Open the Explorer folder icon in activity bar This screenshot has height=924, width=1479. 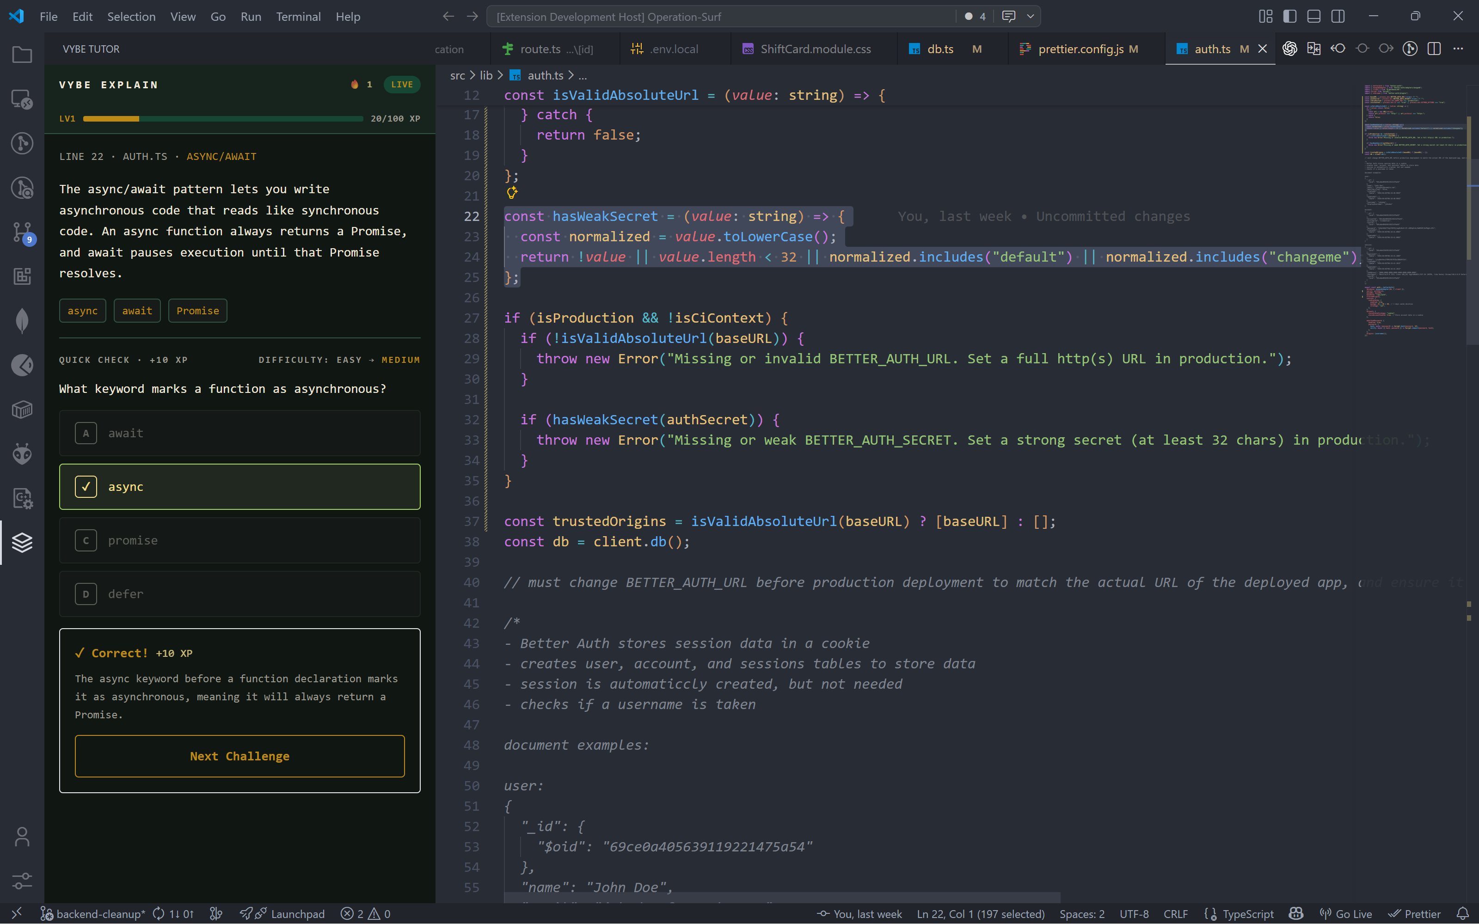pyautogui.click(x=22, y=55)
